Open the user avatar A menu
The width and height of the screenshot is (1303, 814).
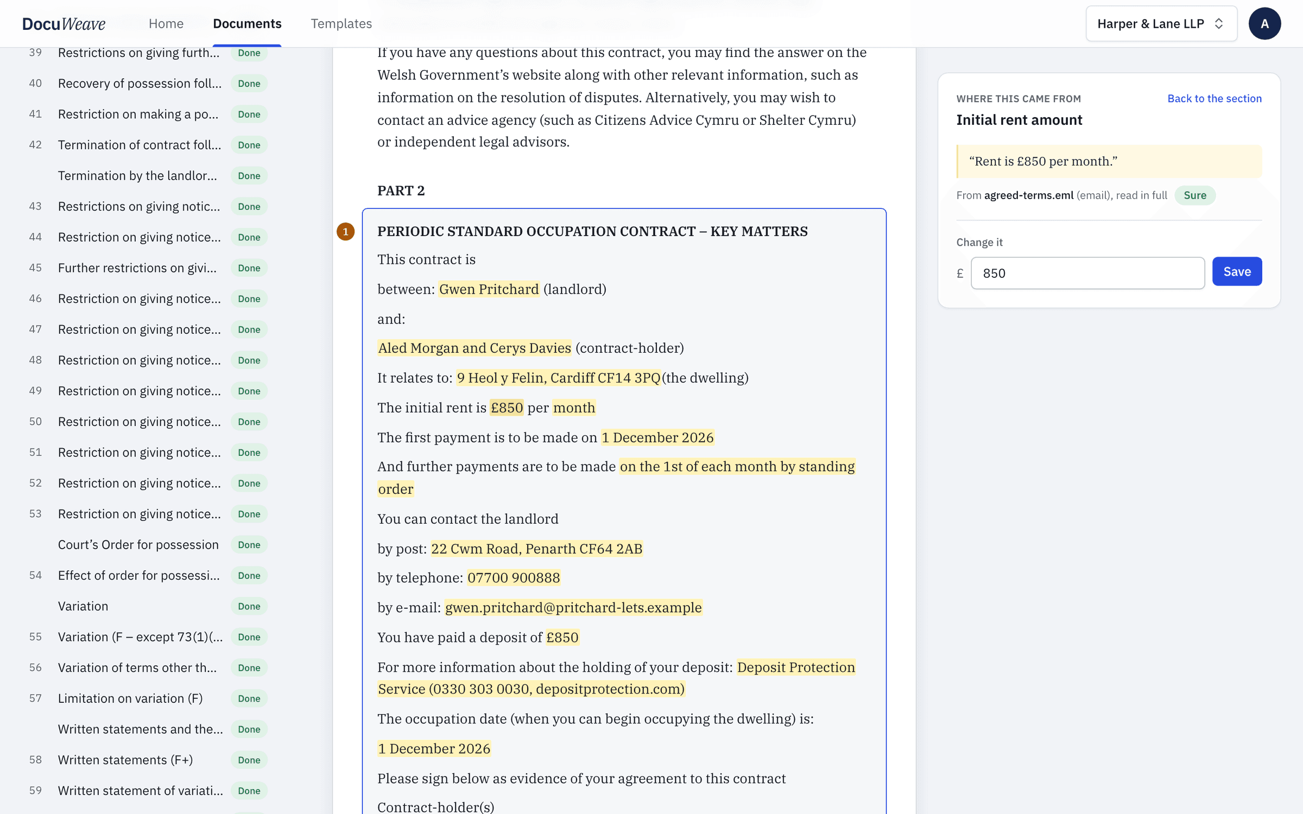1264,24
